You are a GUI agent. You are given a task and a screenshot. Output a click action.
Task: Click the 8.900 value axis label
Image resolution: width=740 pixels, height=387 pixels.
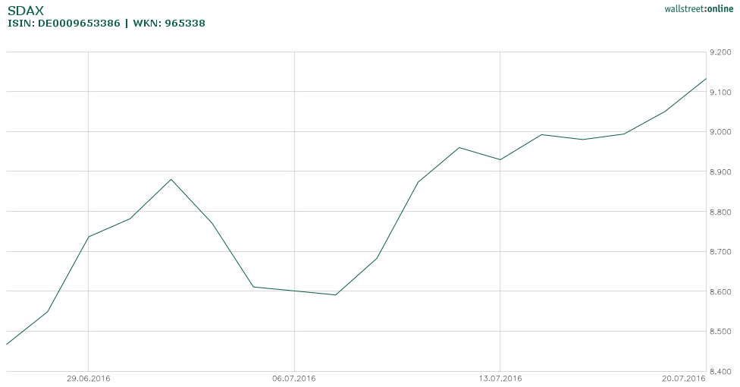(x=720, y=172)
